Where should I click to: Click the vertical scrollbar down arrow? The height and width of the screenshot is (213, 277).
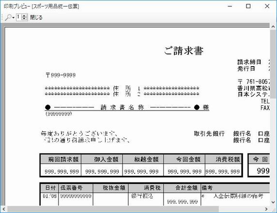coord(273,202)
